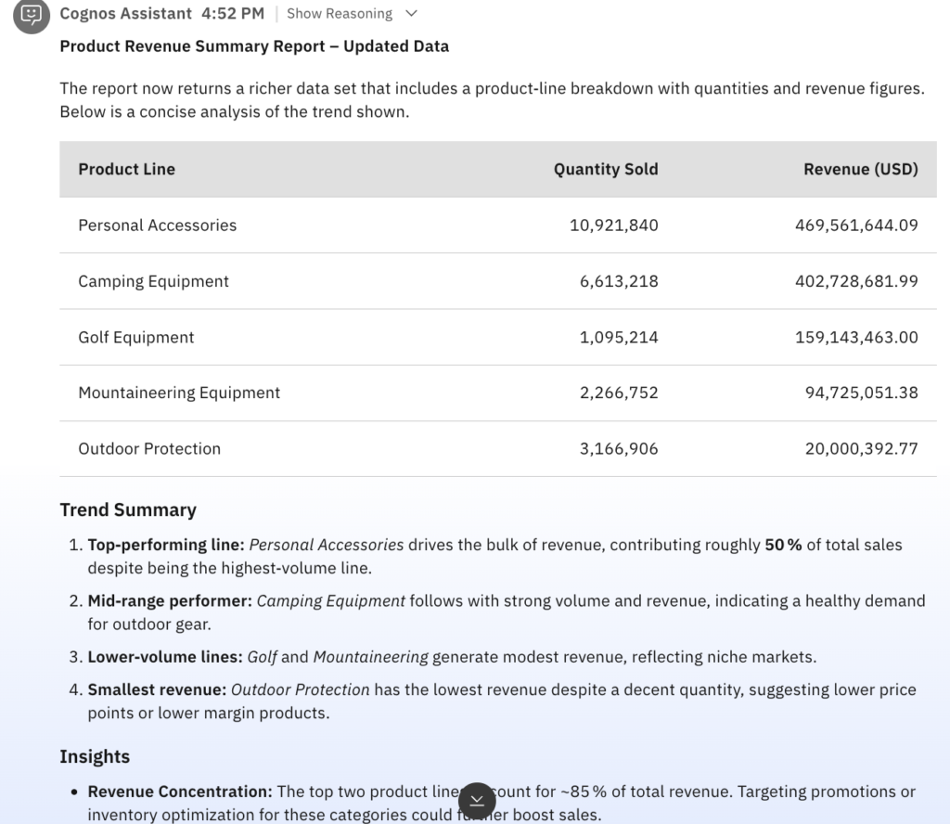Expand the Show Reasoning section
This screenshot has width=950, height=824.
point(352,14)
